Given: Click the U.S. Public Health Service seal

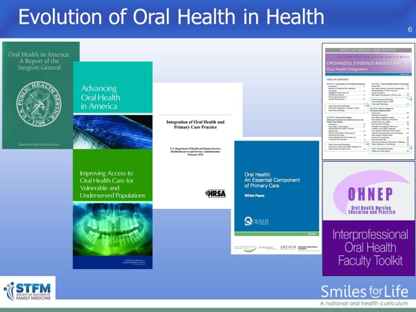Looking at the screenshot, I should [39, 104].
